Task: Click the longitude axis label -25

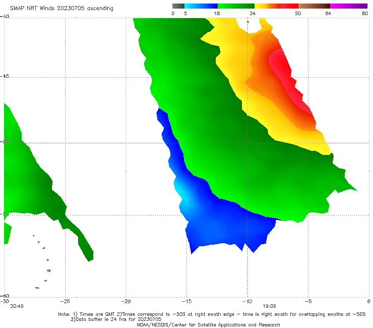Action: [x=65, y=301]
